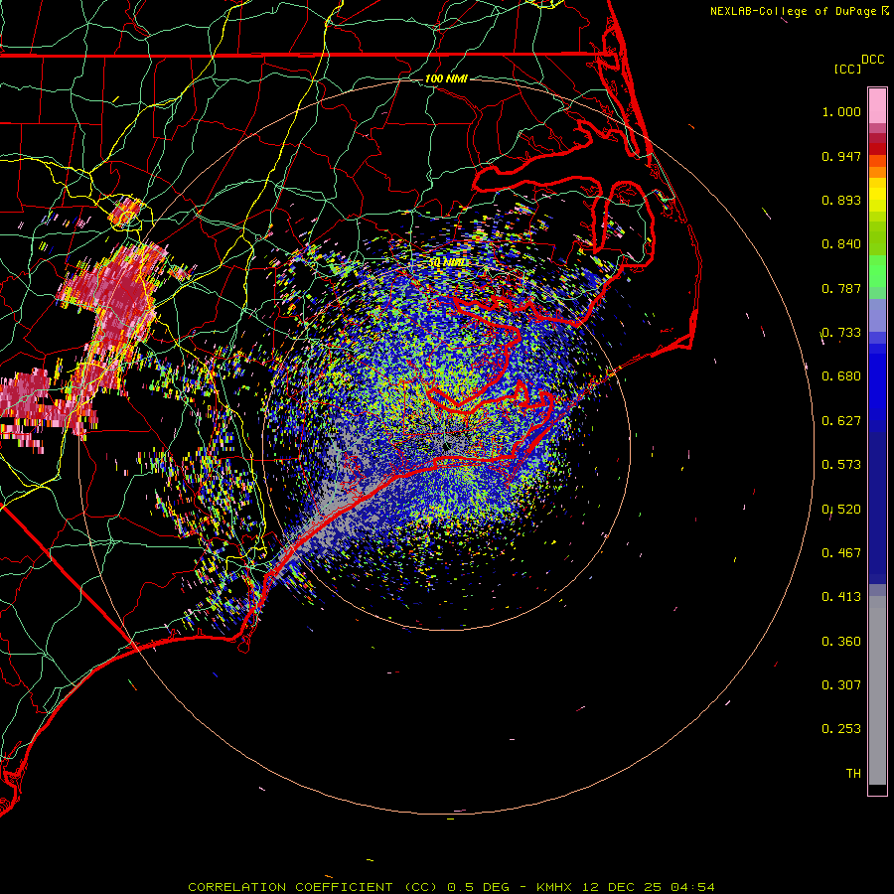The height and width of the screenshot is (894, 894).
Task: Select the 0.680 legend value
Action: [x=841, y=376]
